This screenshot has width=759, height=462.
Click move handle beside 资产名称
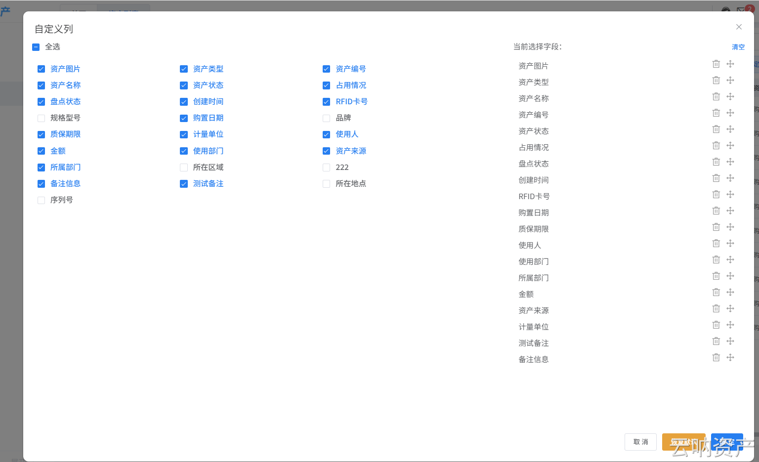pos(730,96)
